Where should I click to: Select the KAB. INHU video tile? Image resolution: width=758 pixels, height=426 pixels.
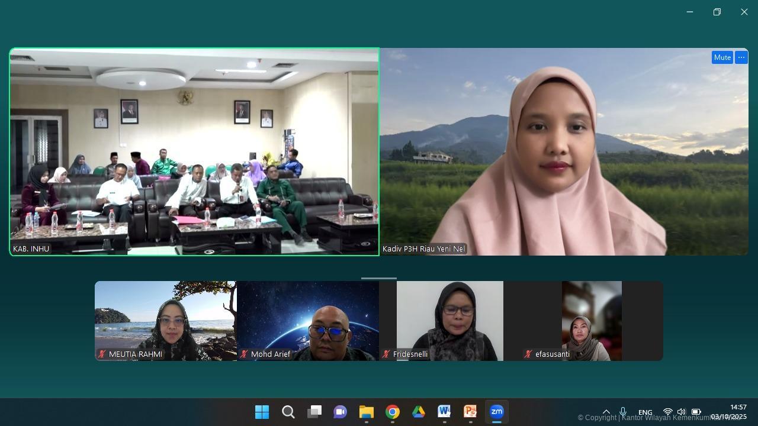(x=194, y=151)
